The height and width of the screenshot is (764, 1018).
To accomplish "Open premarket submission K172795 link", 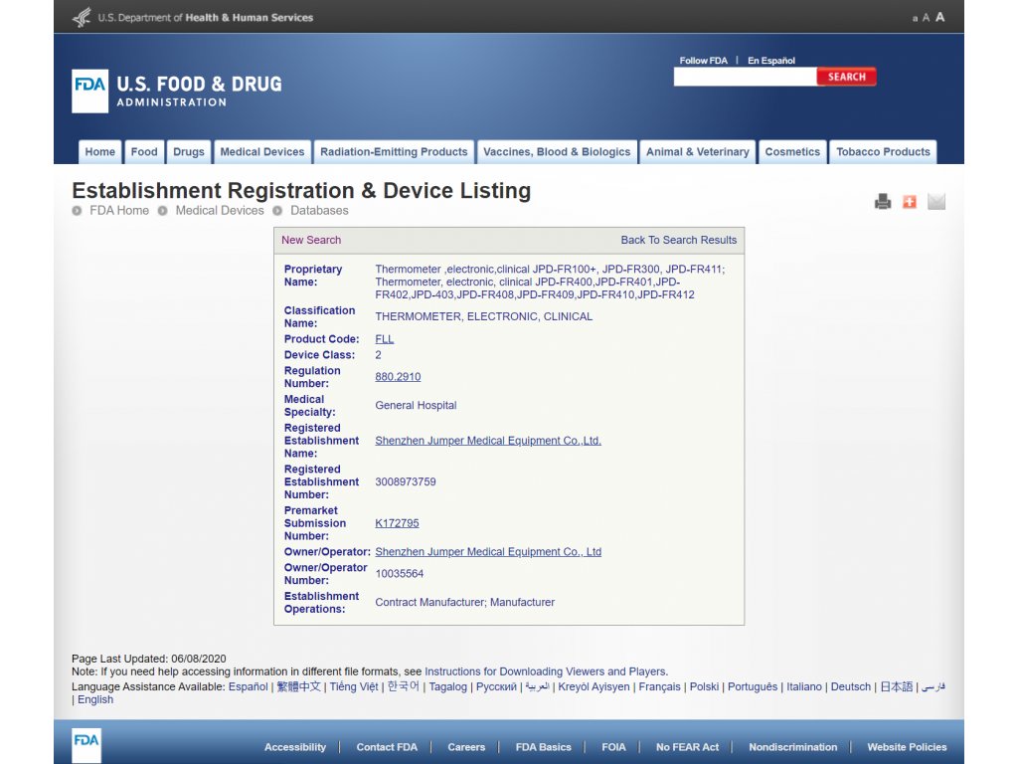I will (x=397, y=523).
